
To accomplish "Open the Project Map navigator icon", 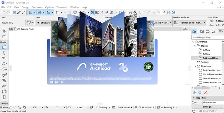I will pyautogui.click(x=194, y=32).
